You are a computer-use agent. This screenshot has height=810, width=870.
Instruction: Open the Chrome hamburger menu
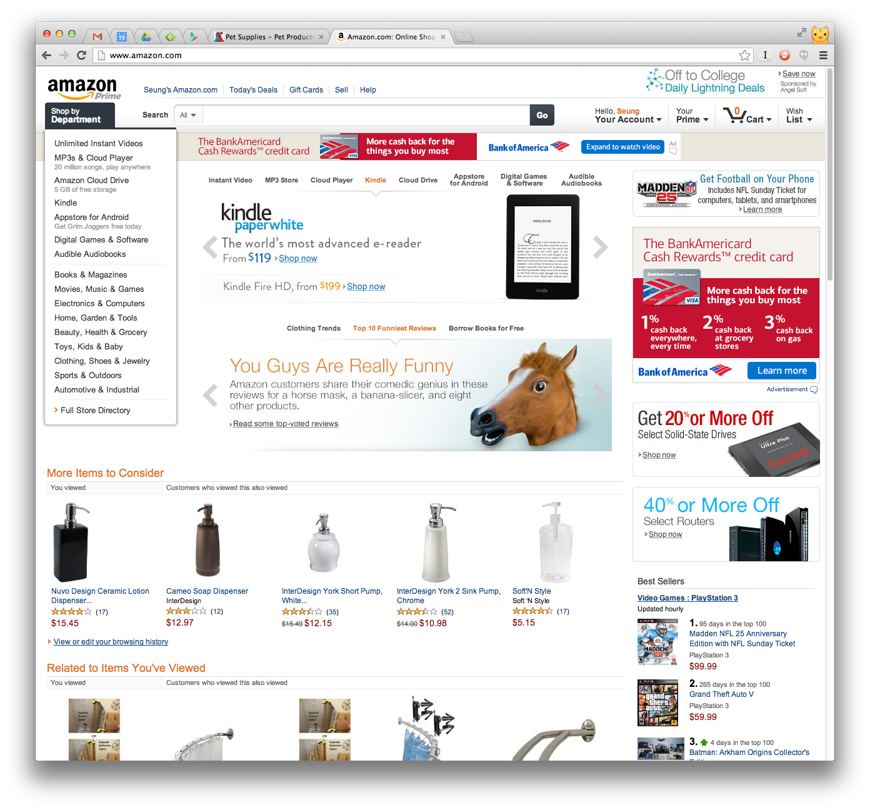tap(823, 55)
